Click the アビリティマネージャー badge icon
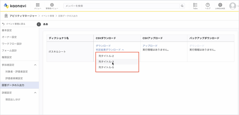This screenshot has height=115, width=239. (6, 16)
